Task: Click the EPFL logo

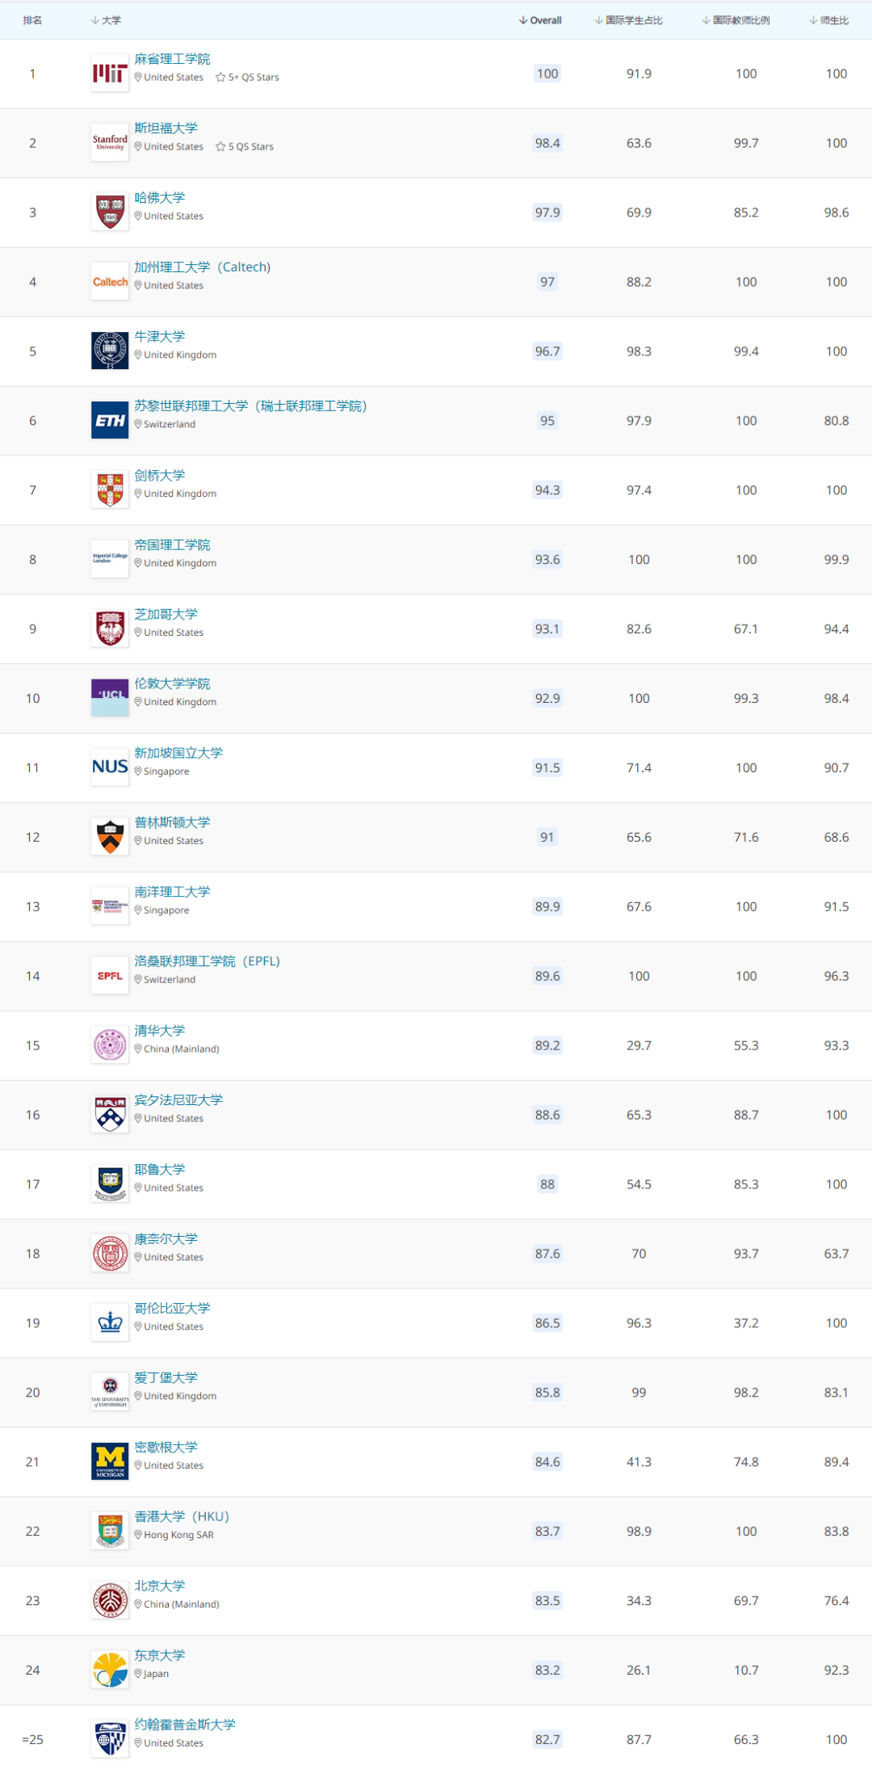Action: (x=110, y=976)
